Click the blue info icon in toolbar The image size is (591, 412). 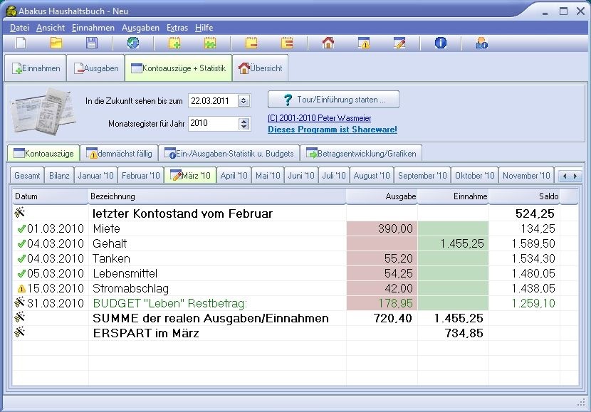[x=441, y=43]
